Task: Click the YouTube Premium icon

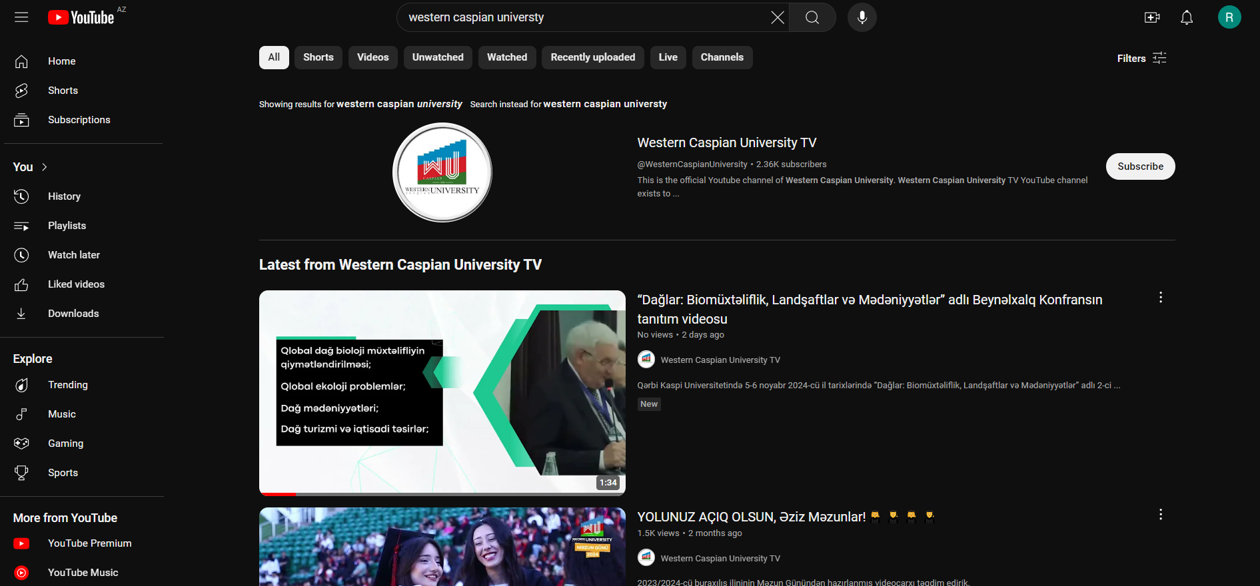Action: (x=21, y=543)
